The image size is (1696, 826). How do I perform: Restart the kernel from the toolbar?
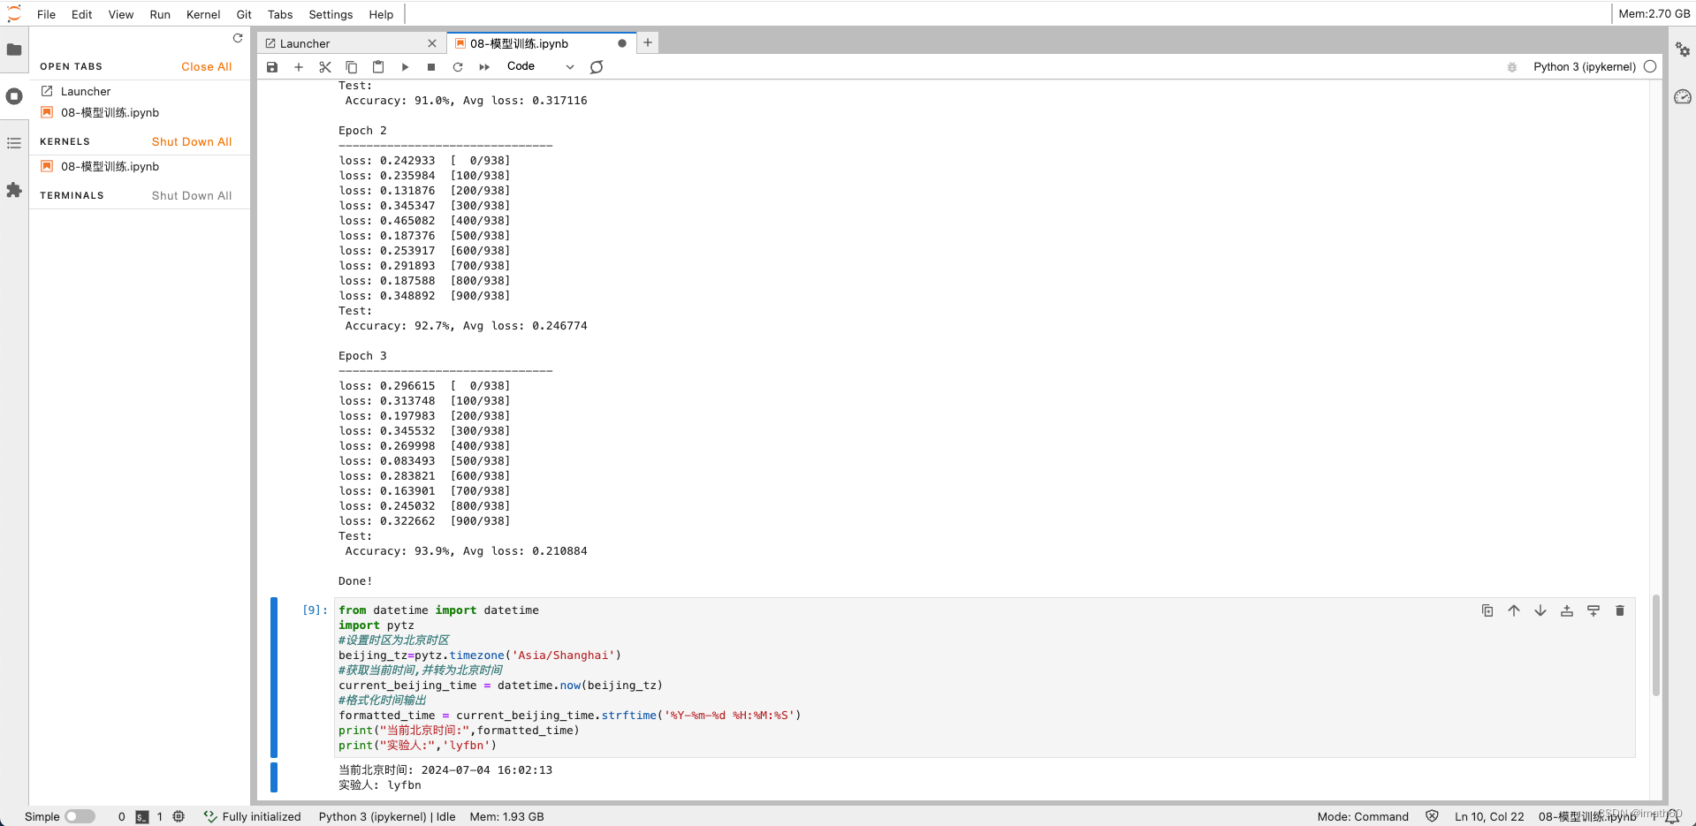[x=458, y=67]
